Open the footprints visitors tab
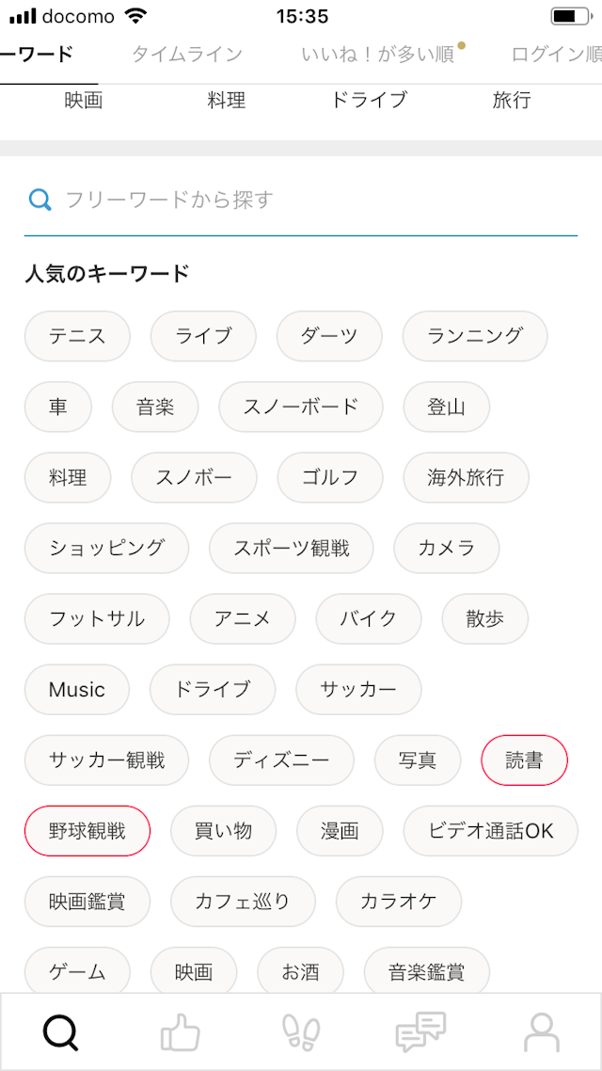Viewport: 602px width, 1071px height. pyautogui.click(x=301, y=1032)
